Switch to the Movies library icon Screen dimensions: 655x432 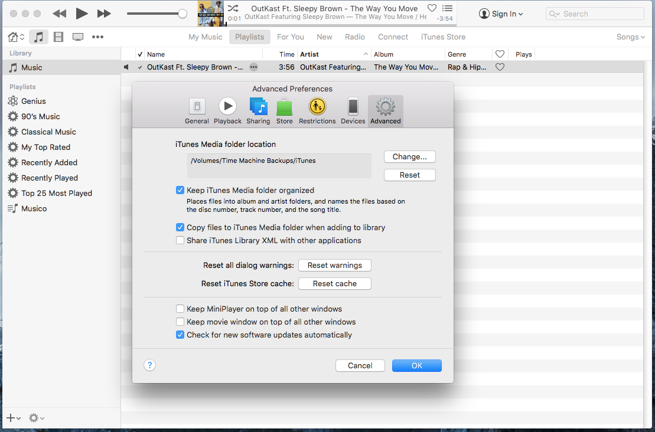[x=58, y=37]
